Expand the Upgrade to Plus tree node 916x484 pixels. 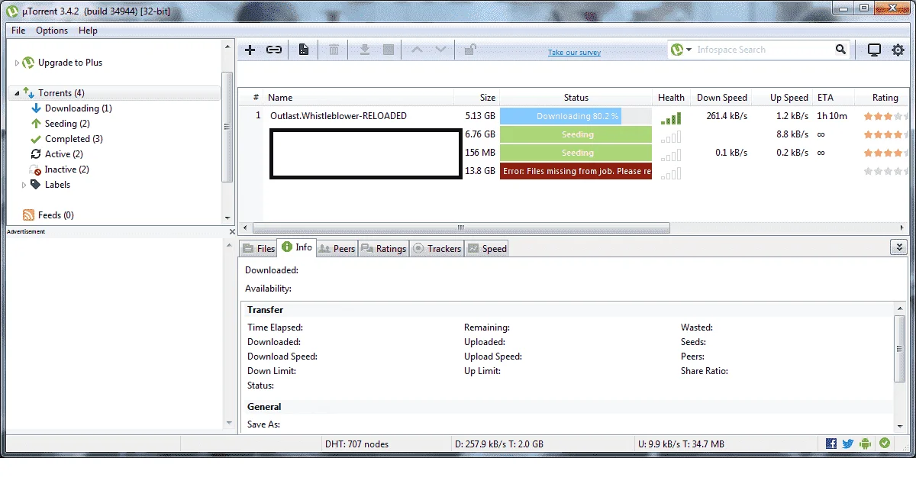pyautogui.click(x=17, y=63)
